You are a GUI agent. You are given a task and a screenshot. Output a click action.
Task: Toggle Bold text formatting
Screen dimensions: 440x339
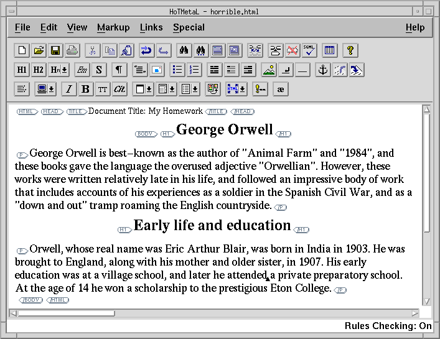tap(86, 89)
